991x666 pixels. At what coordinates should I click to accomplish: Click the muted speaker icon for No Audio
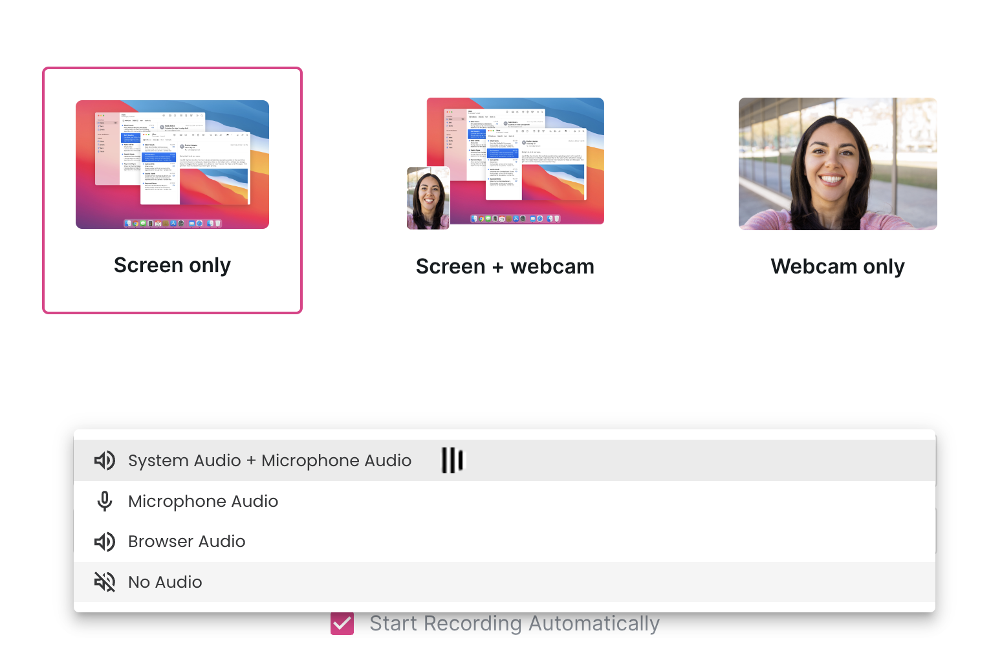pos(104,582)
